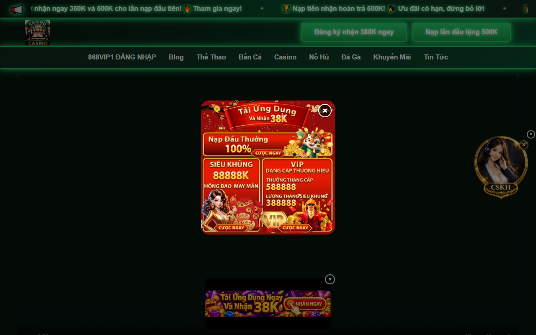Click Nạp lần đầu tặng 500K button
Screen dimensions: 536x335
point(461,32)
